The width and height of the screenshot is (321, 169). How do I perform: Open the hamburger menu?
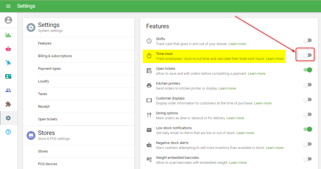point(8,6)
